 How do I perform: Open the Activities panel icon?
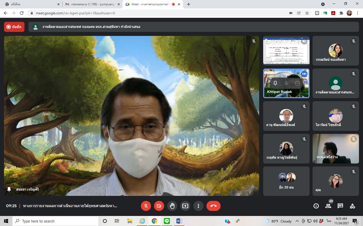[x=352, y=206]
